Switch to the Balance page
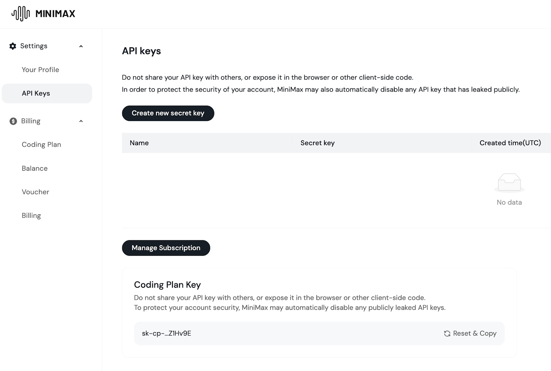Viewport: 551px width, 371px height. point(34,168)
